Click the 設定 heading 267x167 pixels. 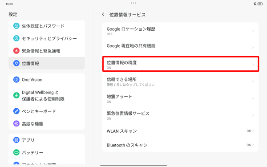tap(13, 14)
